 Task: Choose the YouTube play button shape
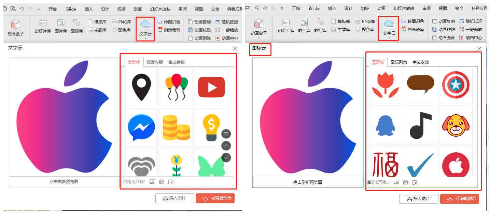point(211,87)
